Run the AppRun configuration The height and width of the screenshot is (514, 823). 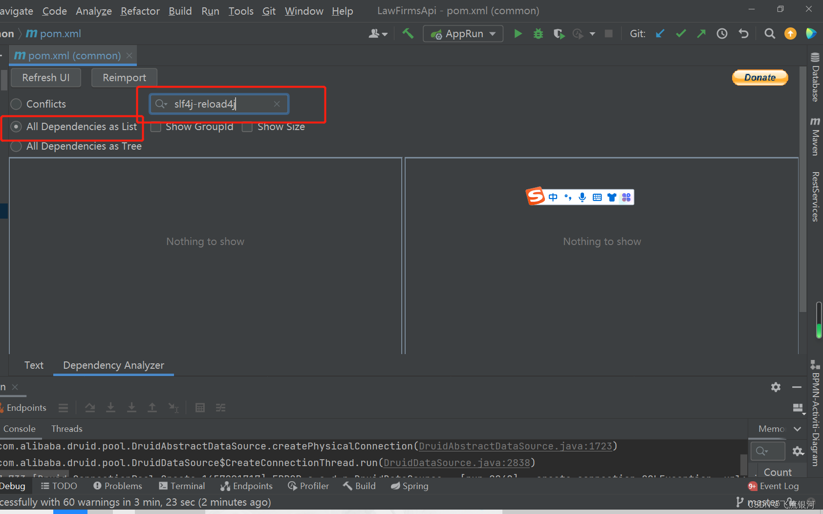coord(518,33)
